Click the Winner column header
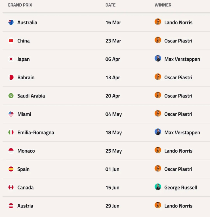Screen dimensions: 210x217 (163, 5)
